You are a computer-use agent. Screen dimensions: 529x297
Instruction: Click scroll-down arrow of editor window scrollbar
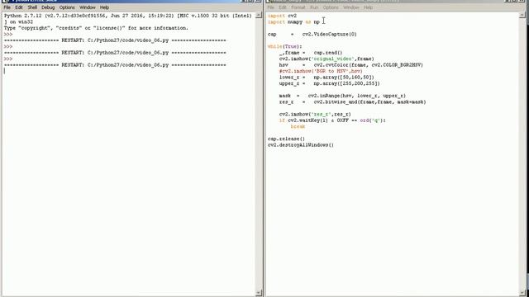click(x=522, y=293)
